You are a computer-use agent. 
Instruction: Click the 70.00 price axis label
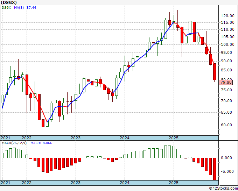(226, 101)
